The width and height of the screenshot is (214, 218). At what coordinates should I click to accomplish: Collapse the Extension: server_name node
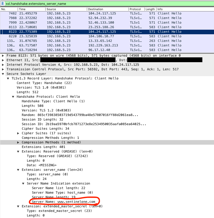tap(18, 170)
